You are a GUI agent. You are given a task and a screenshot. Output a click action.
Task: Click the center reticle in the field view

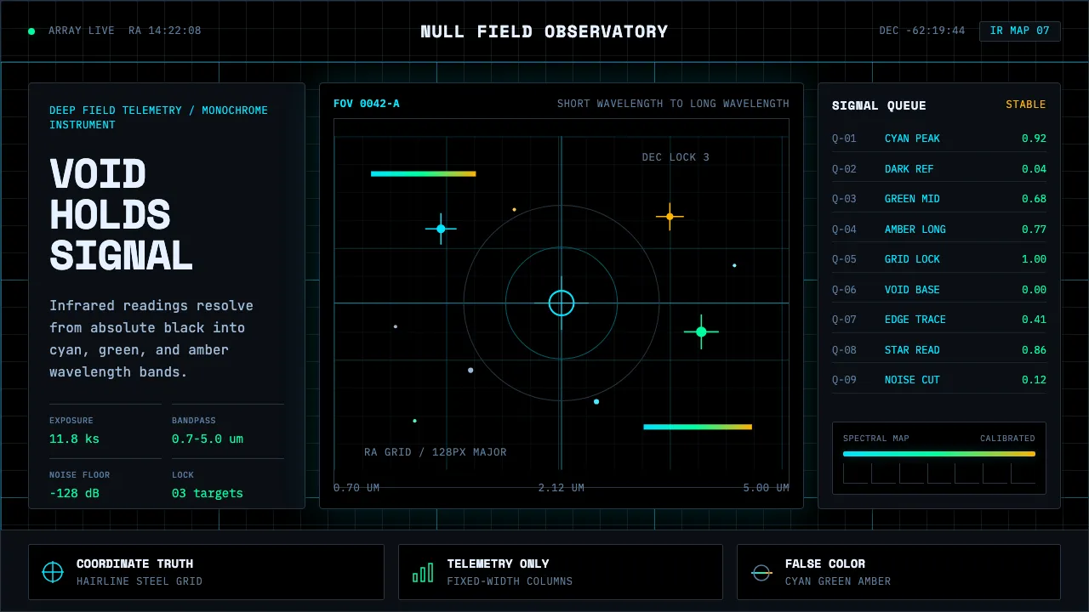pos(562,303)
